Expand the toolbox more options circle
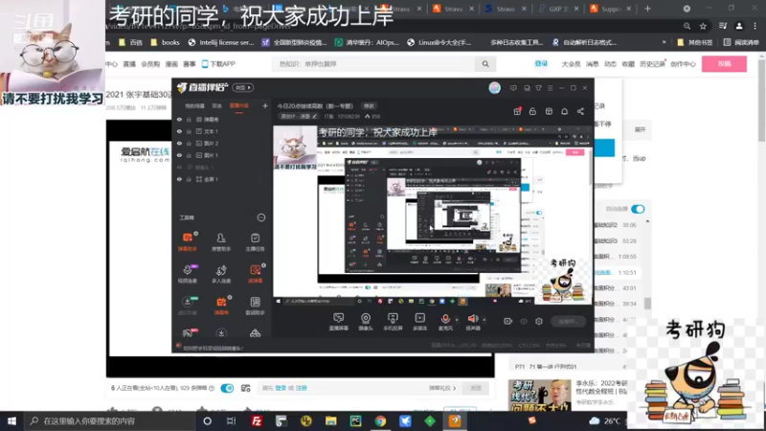766x431 pixels. click(261, 217)
